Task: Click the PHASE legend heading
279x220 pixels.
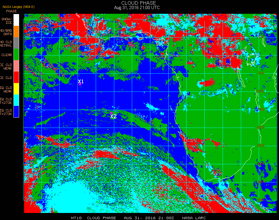Action: (x=11, y=11)
